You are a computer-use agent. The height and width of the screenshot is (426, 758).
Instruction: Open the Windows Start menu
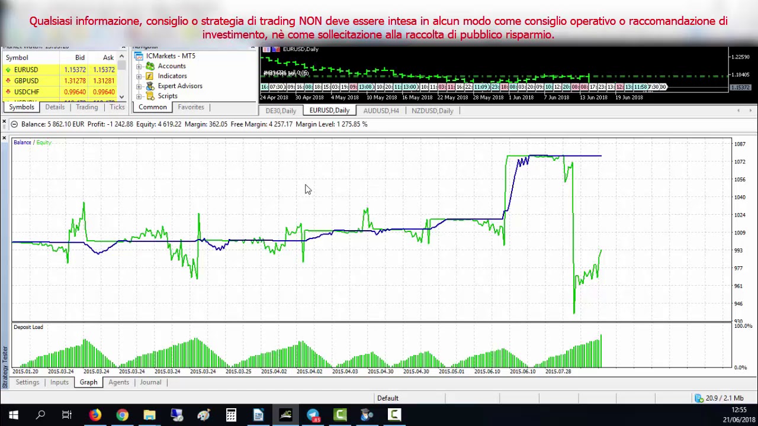pos(13,415)
